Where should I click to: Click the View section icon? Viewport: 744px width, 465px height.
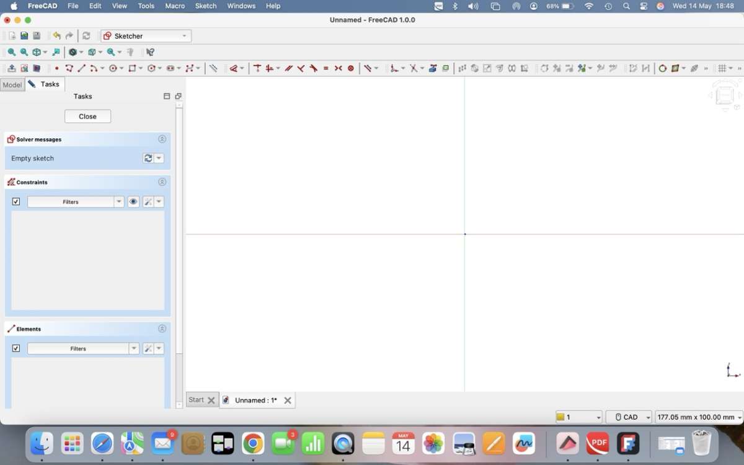[37, 68]
